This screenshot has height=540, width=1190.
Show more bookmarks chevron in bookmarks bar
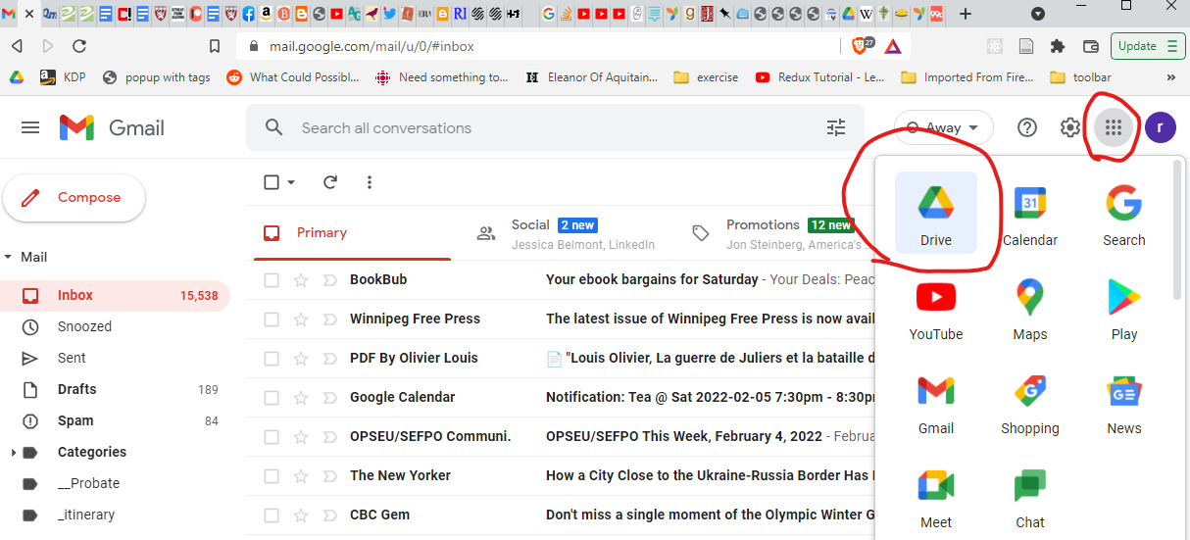(x=1170, y=77)
